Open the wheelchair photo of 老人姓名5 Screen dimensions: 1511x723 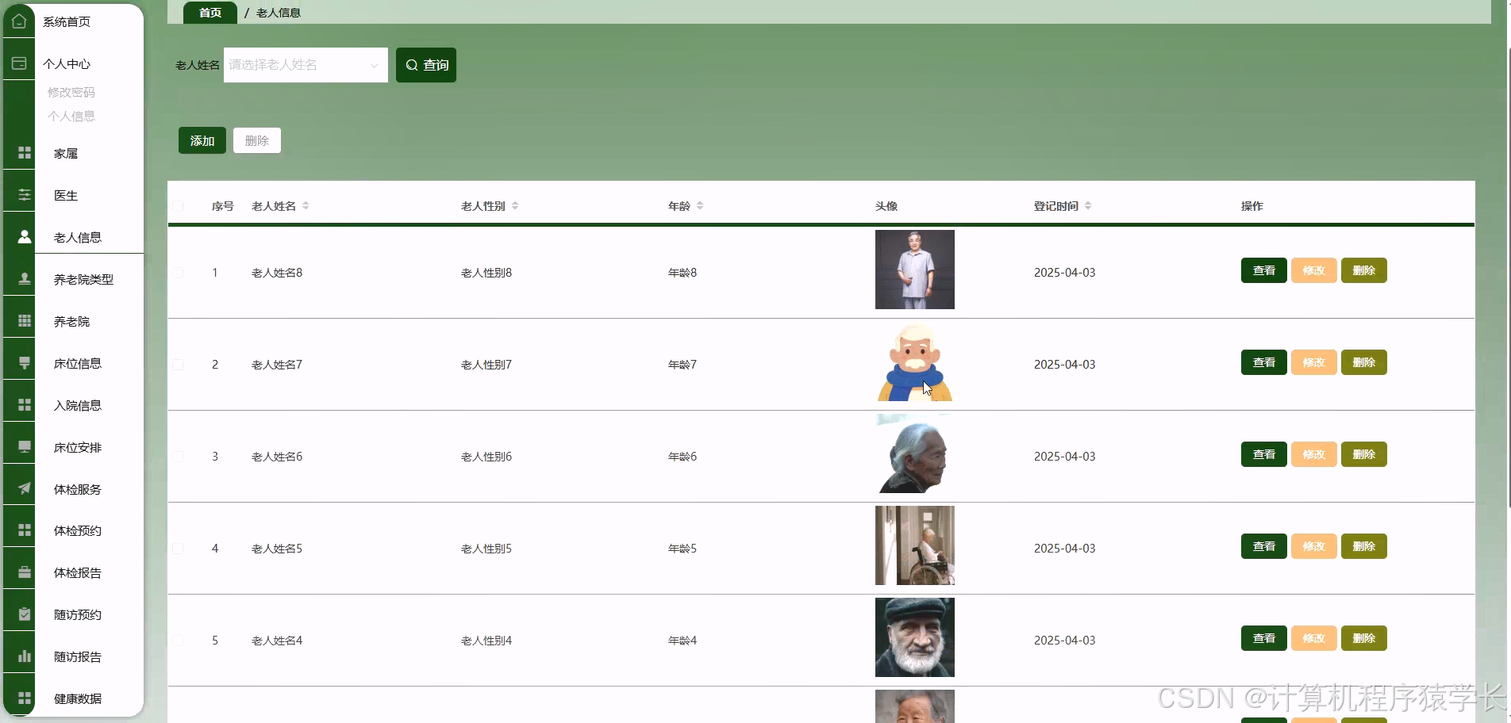click(915, 545)
